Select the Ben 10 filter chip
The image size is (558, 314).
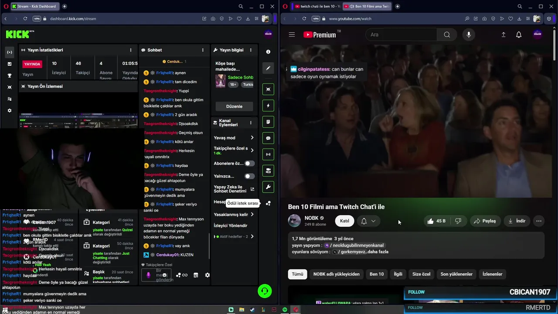pyautogui.click(x=377, y=274)
